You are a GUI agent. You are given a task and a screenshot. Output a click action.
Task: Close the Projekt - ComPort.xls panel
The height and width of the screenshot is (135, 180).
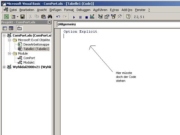49,22
